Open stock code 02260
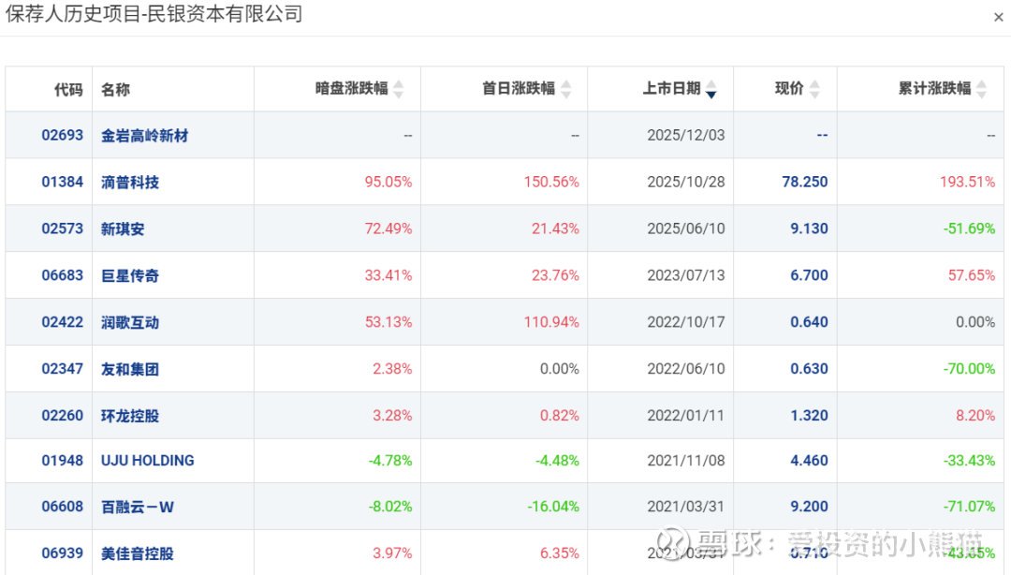 pyautogui.click(x=63, y=416)
